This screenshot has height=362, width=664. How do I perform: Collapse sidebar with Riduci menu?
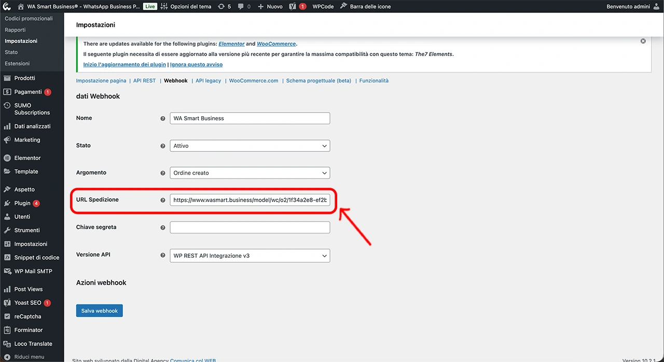[29, 357]
